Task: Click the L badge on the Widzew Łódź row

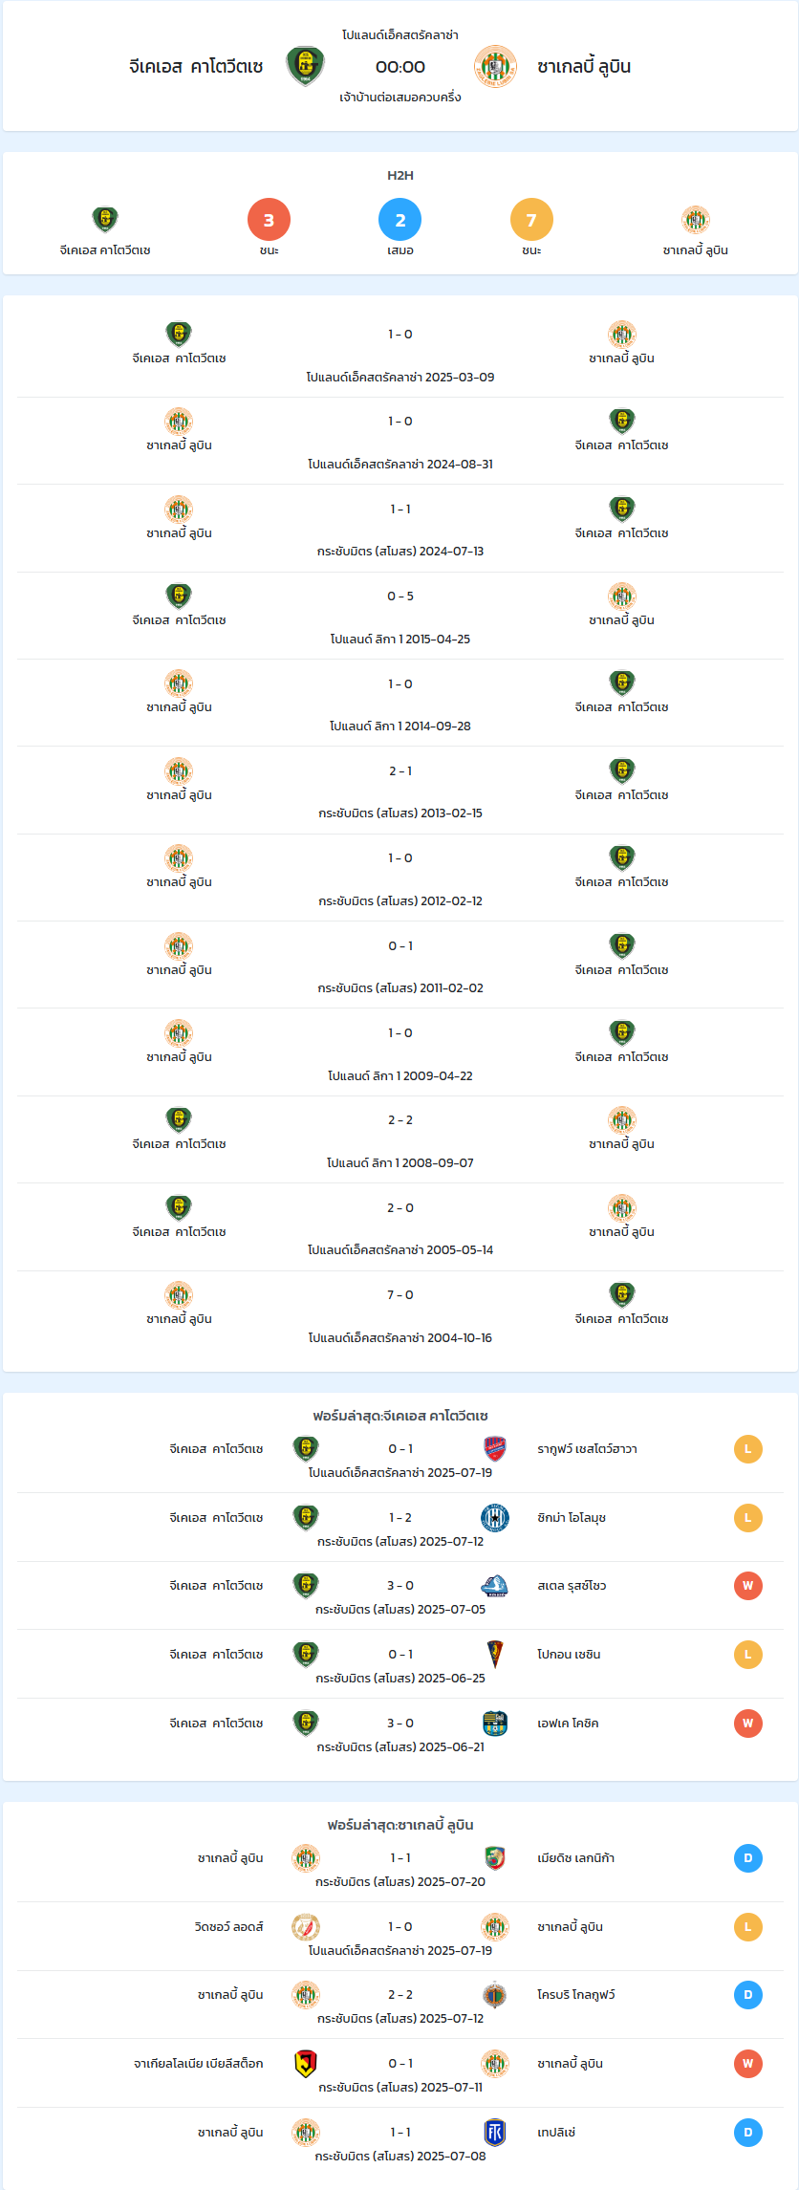Action: pos(747,1926)
